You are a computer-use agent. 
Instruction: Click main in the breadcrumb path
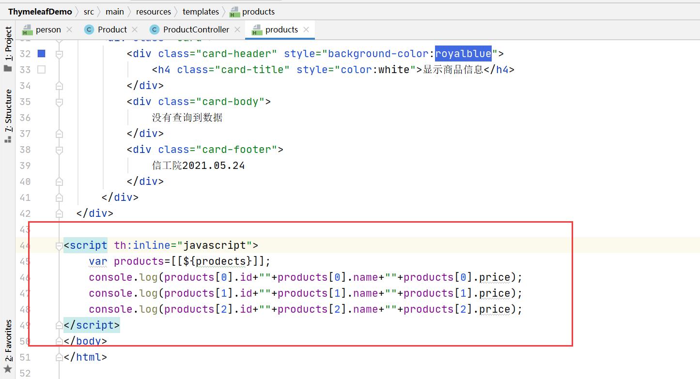click(115, 12)
